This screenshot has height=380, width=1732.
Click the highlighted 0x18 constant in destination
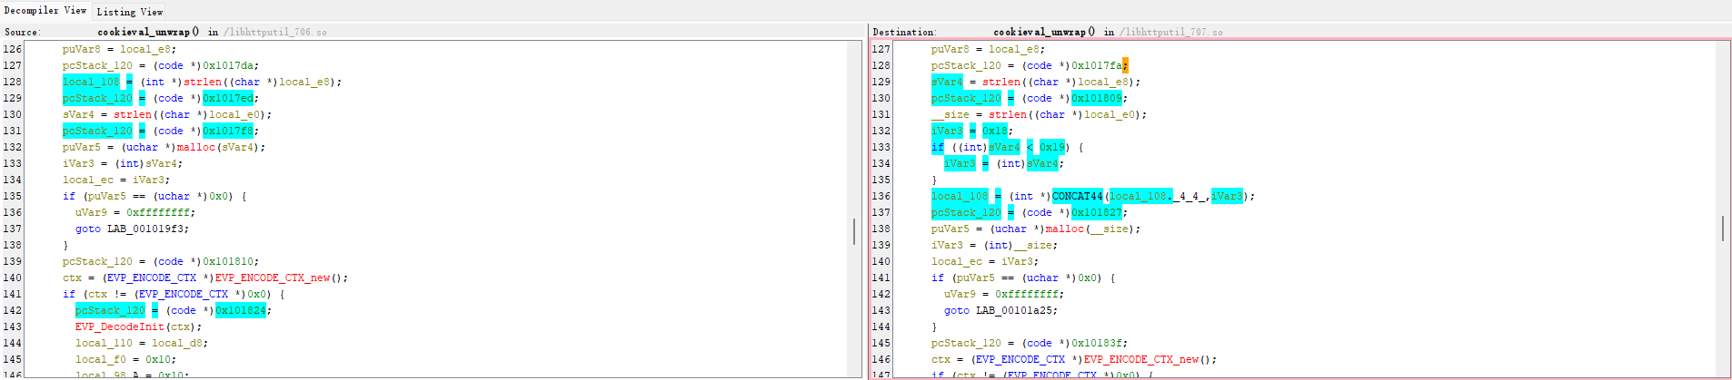coord(995,131)
